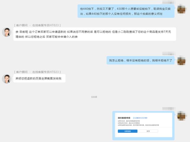This screenshot has width=190, height=142.
Task: Select the agent reply about 7天无理由
Action: [x=95, y=34]
